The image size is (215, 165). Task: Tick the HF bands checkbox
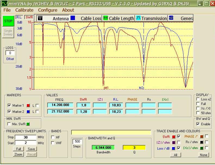tap(53, 137)
